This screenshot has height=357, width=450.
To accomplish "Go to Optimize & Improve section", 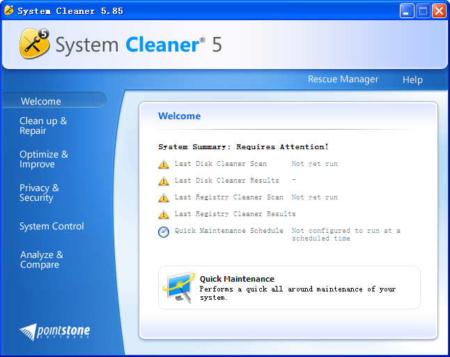I will pos(44,159).
